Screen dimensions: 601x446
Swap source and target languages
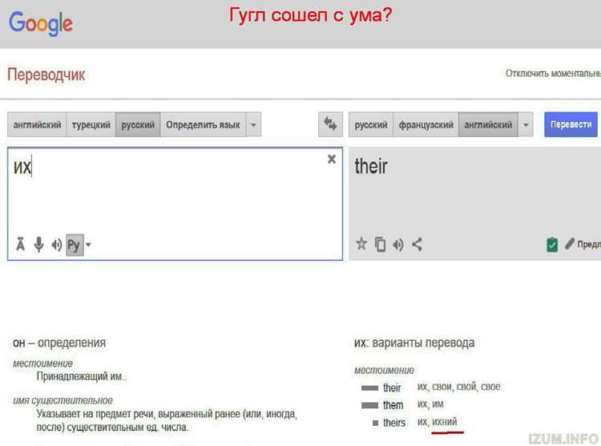click(x=330, y=124)
